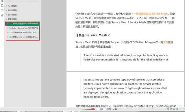Follow the orange Service Mesh hyperlink

[149, 14]
